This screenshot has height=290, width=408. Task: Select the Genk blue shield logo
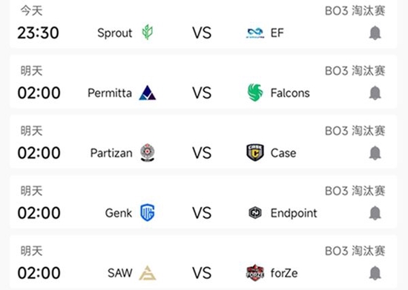148,213
